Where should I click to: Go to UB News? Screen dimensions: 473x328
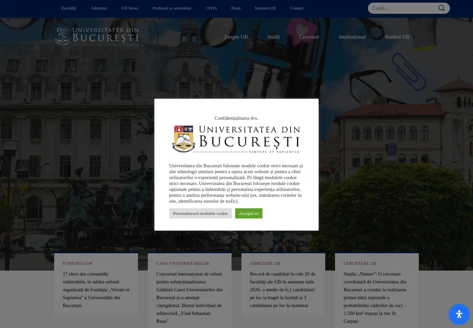tap(129, 8)
